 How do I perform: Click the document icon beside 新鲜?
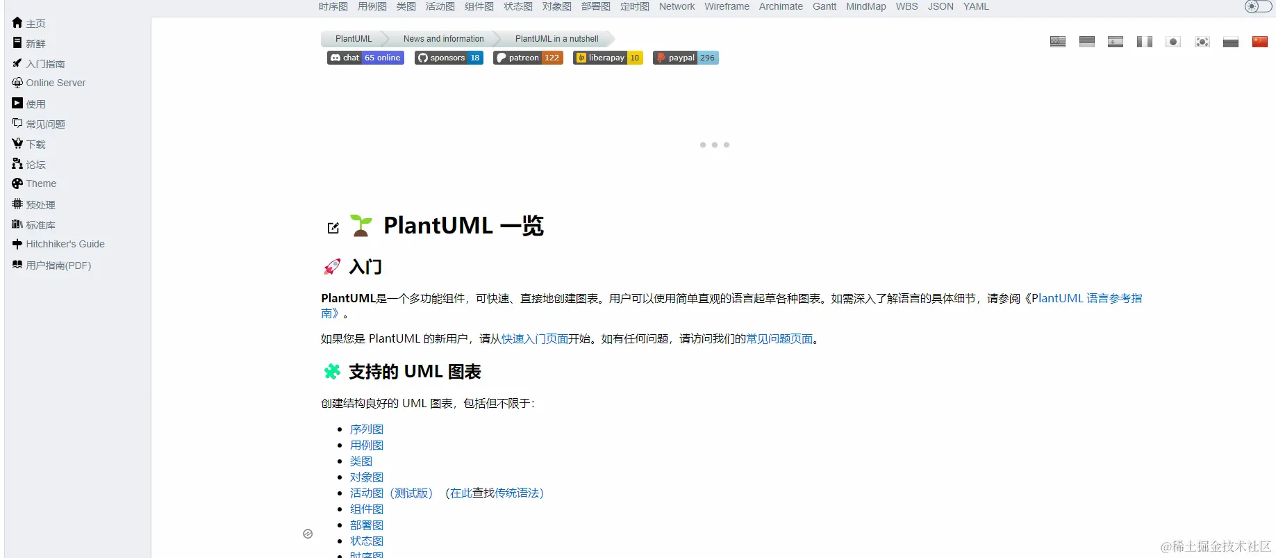pos(17,42)
